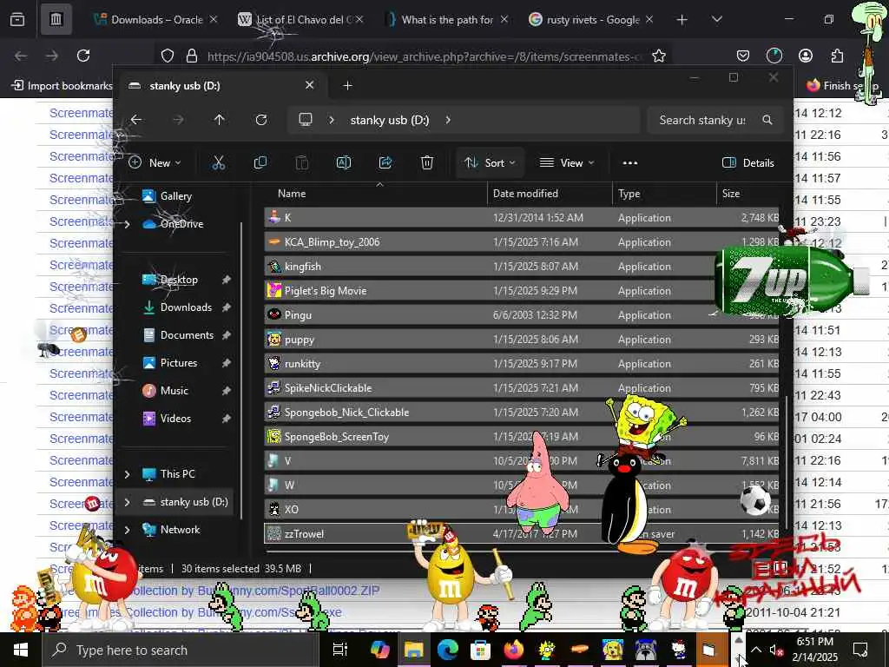
Task: Add a new File Explorer tab
Action: [x=347, y=86]
